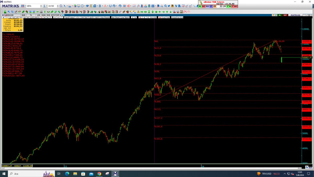The image size is (314, 177).
Task: Select the Bar chart type
Action: [113, 17]
